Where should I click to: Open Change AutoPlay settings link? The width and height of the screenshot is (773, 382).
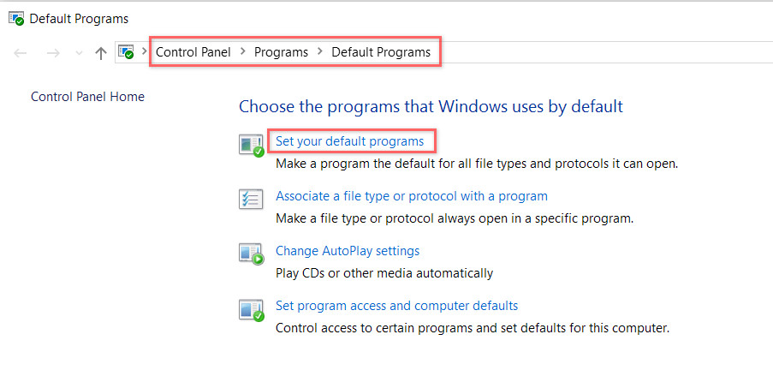[x=347, y=251]
